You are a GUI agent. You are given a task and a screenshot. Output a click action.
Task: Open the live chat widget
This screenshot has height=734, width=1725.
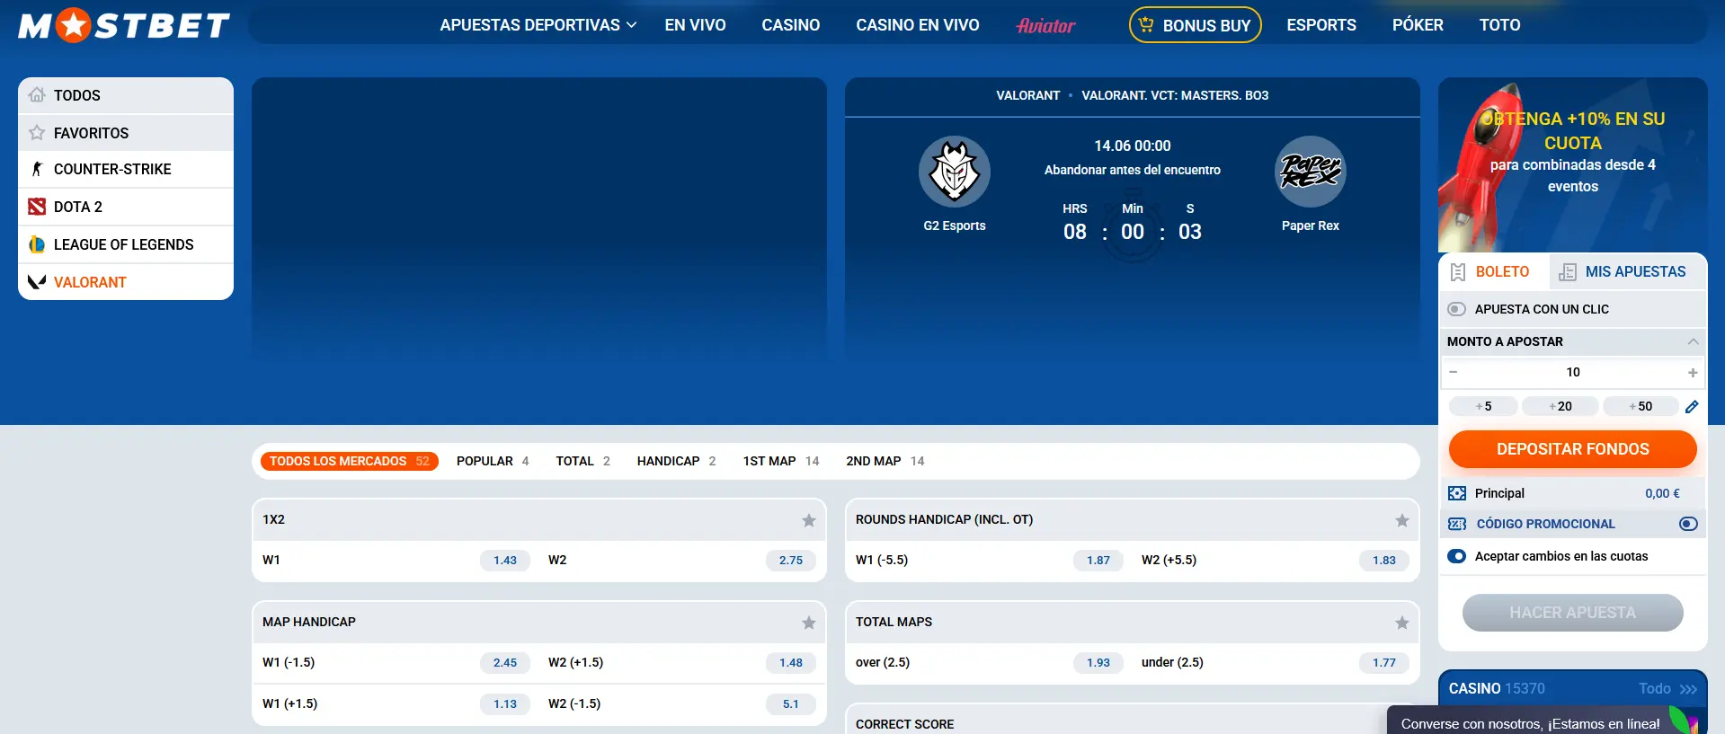pos(1544,721)
